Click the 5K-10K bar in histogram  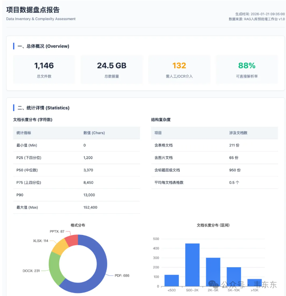[x=234, y=277]
